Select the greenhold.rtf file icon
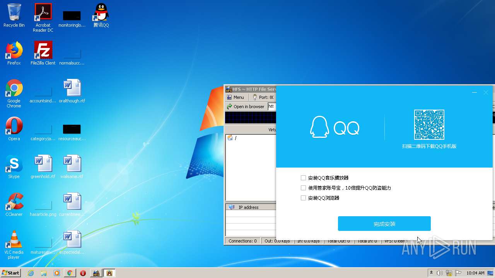 (43, 167)
